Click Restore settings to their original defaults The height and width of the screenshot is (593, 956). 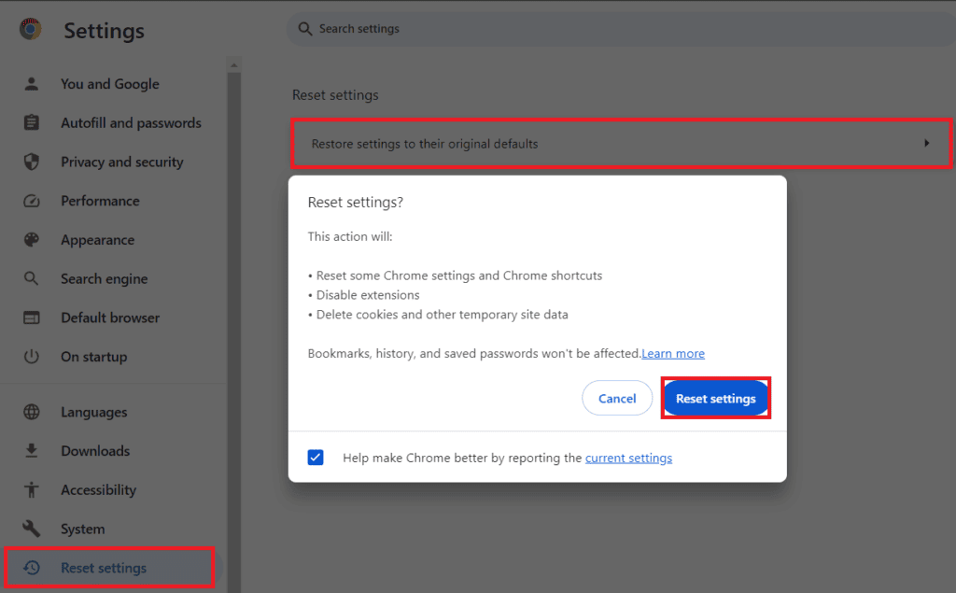tap(621, 144)
